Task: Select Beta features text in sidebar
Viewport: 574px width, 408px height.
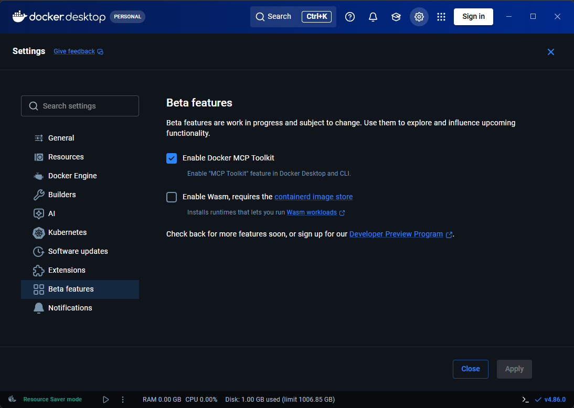Action: pos(71,289)
